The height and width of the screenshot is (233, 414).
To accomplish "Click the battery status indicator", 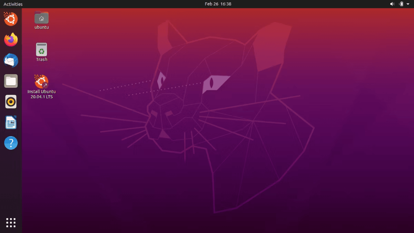I will [x=402, y=4].
